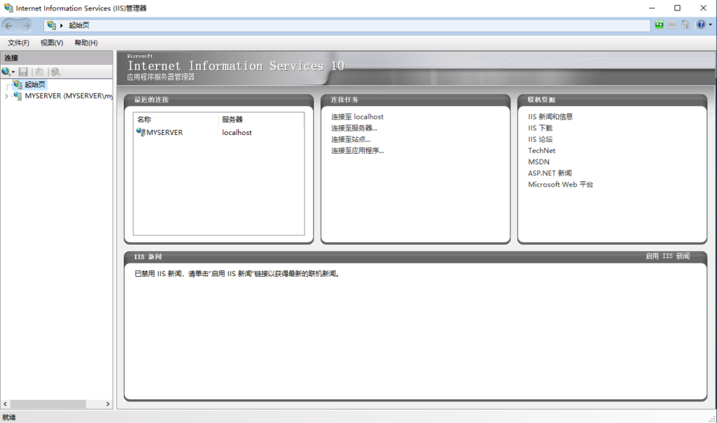Click the save icon in the 连接 toolbar
The image size is (717, 423).
[23, 72]
